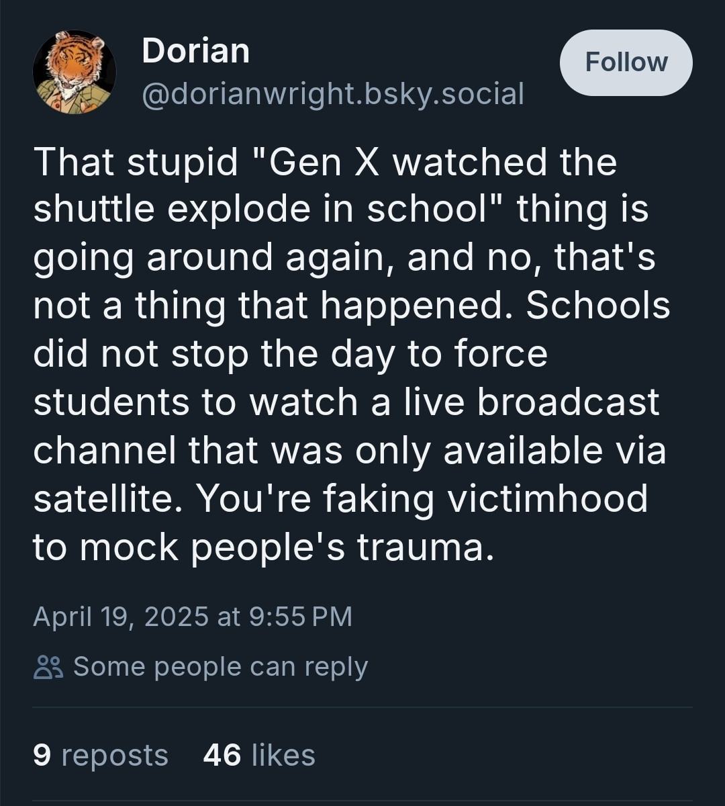The height and width of the screenshot is (806, 725).
Task: Click the line "students to watch a live broadcast"
Action: click(346, 402)
